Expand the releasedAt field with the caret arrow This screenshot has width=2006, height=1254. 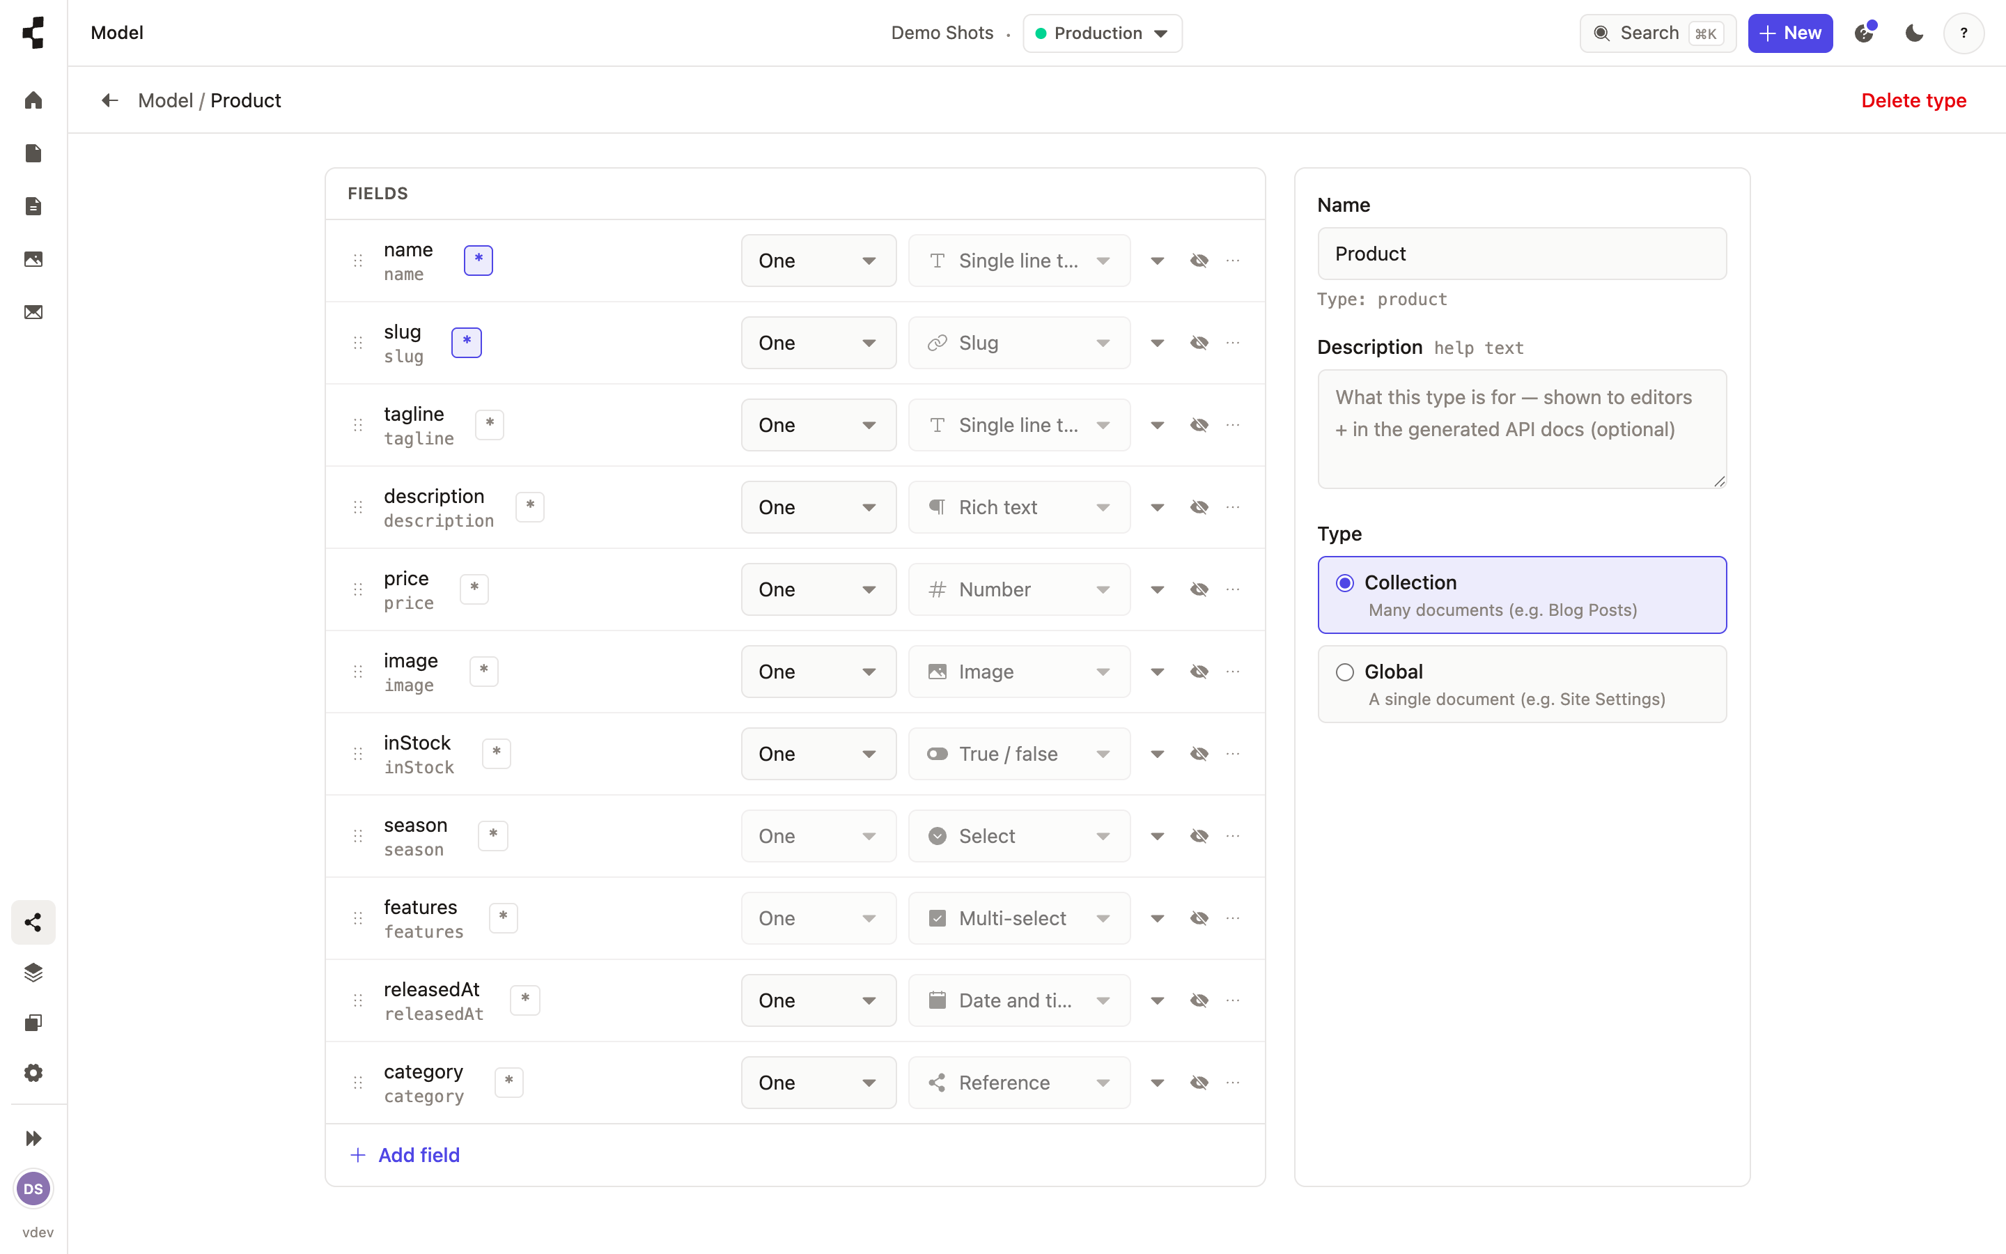coord(1157,1000)
